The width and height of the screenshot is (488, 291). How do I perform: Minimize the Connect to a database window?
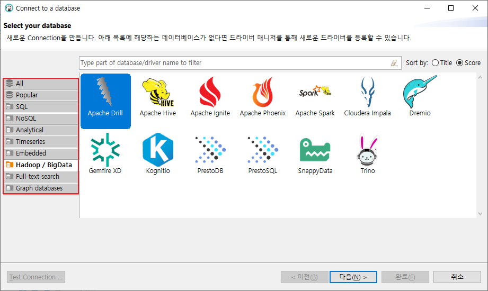tap(427, 8)
